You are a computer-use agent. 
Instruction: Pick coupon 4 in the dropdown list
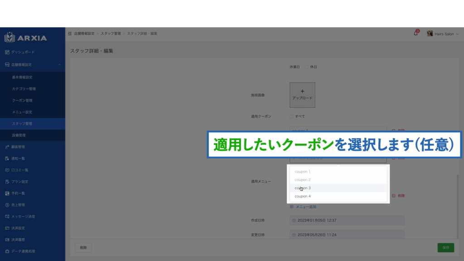click(338, 196)
